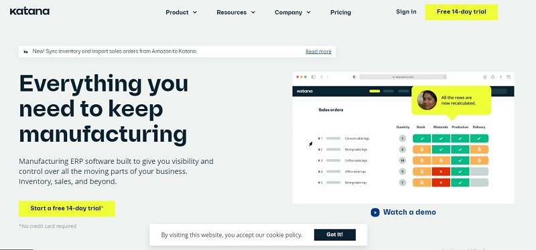This screenshot has width=536, height=250.
Task: Click the sidebar icon in mockup browser
Action: [x=313, y=77]
